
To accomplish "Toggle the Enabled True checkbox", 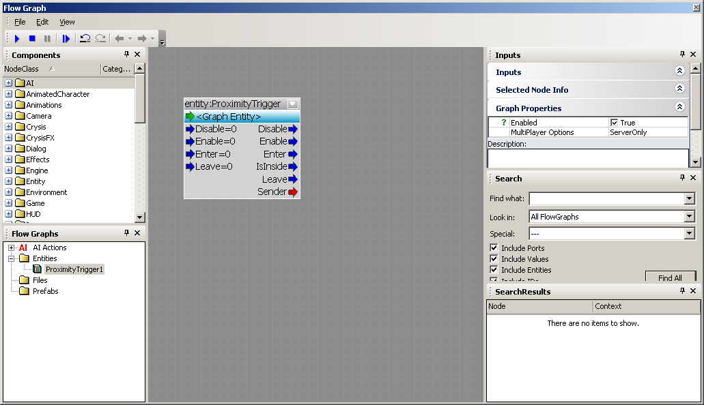I will [614, 123].
